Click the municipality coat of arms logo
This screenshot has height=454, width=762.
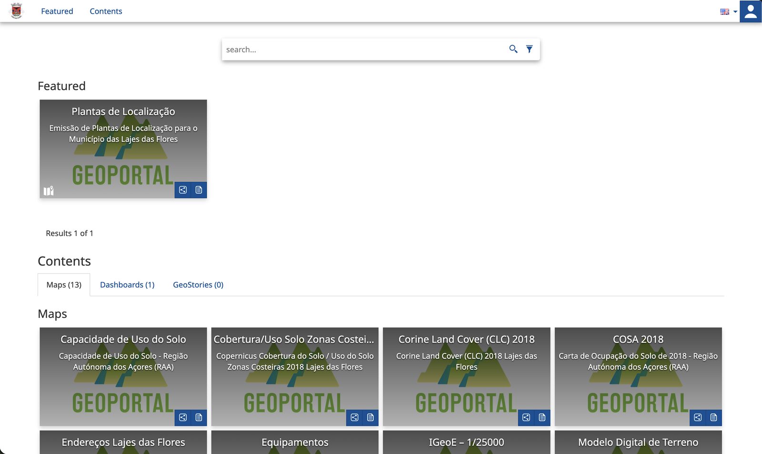click(x=17, y=10)
